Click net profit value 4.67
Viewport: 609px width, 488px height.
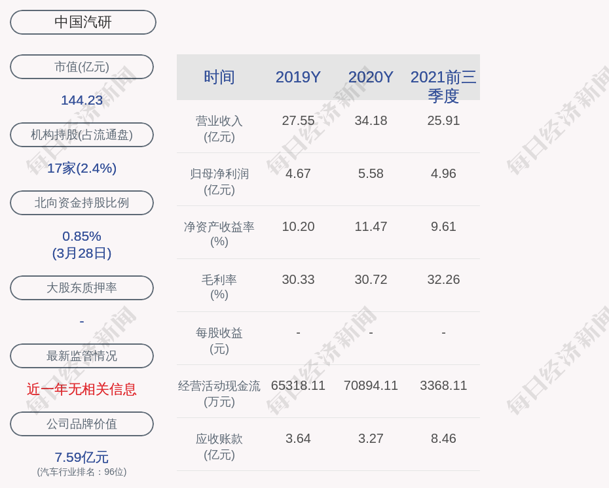[299, 173]
